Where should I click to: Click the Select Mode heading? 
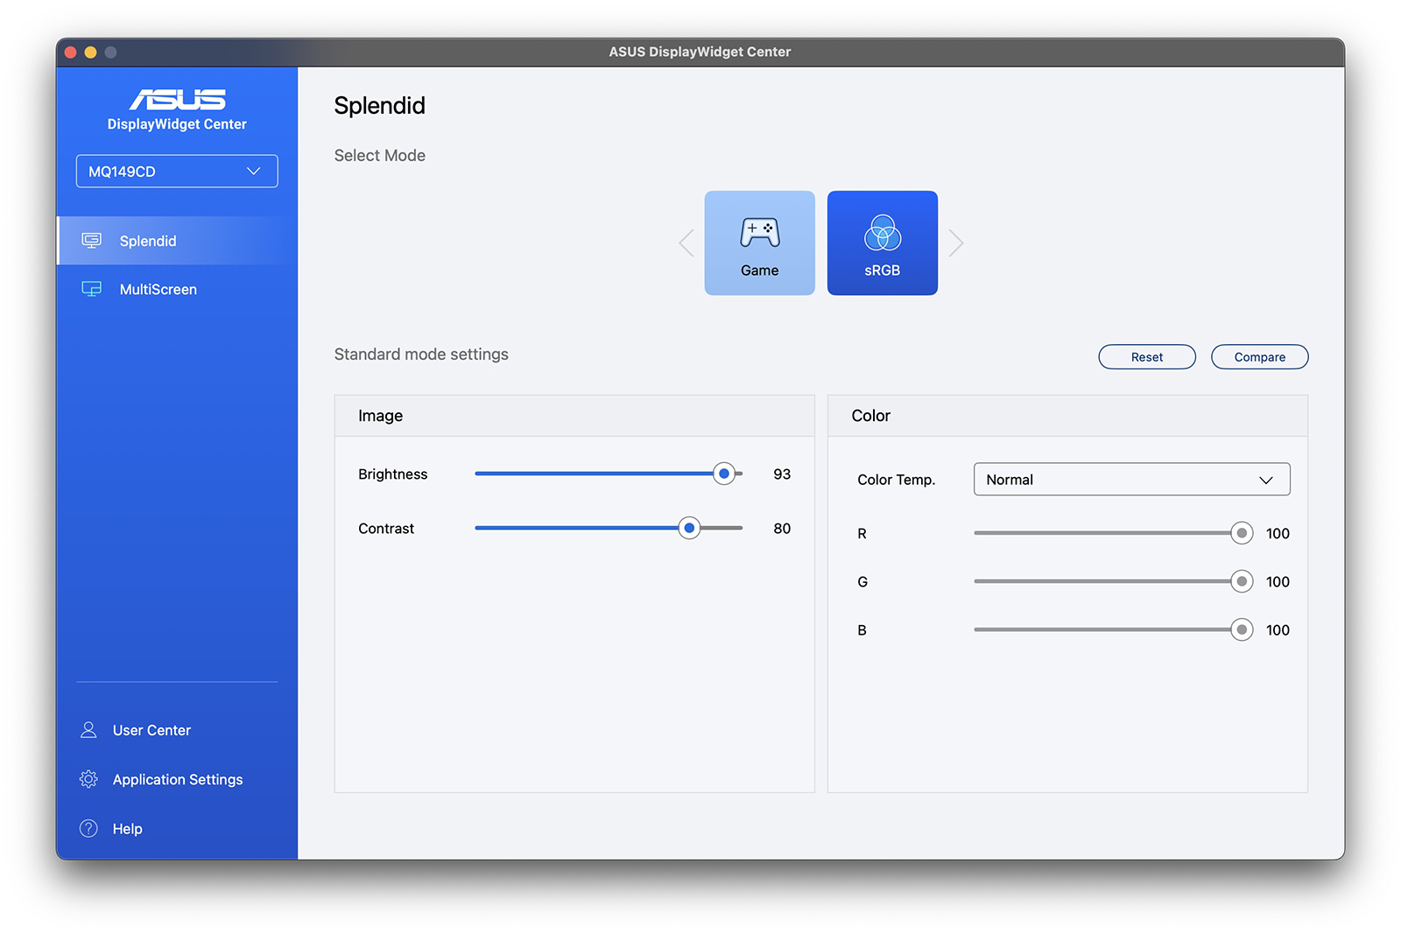pos(380,156)
